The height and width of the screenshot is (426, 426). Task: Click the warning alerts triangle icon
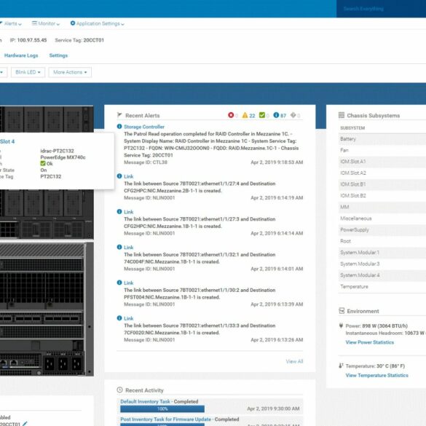pyautogui.click(x=245, y=115)
